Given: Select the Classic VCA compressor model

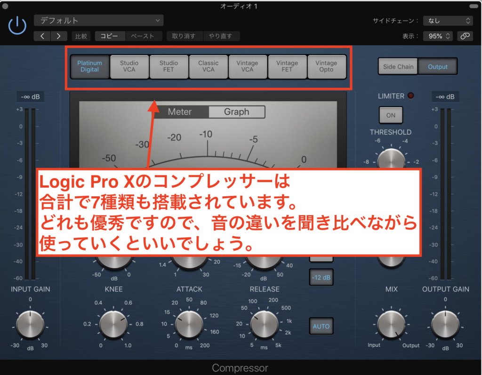Looking at the screenshot, I should (x=208, y=66).
